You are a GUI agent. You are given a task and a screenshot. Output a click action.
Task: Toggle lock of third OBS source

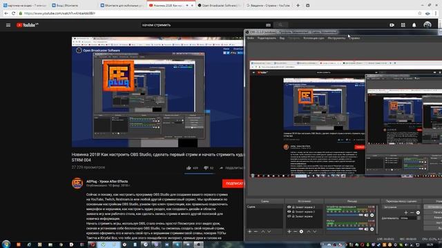[x=293, y=216]
